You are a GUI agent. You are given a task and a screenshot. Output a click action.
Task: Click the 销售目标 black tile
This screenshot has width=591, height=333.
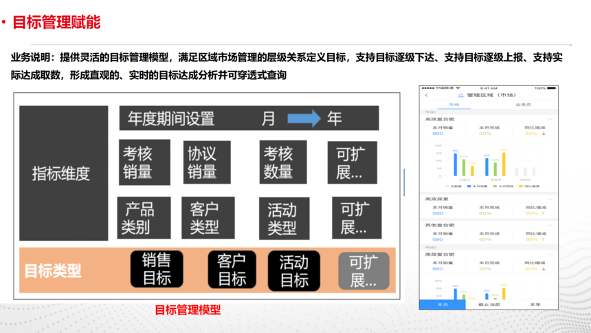(x=156, y=270)
